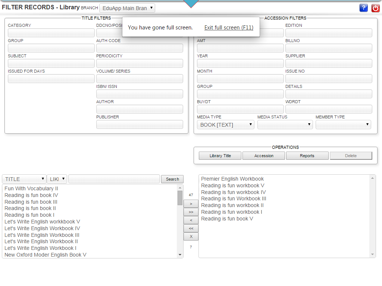Select Premier English Workbook in right list
This screenshot has height=286, width=382.
[x=232, y=179]
